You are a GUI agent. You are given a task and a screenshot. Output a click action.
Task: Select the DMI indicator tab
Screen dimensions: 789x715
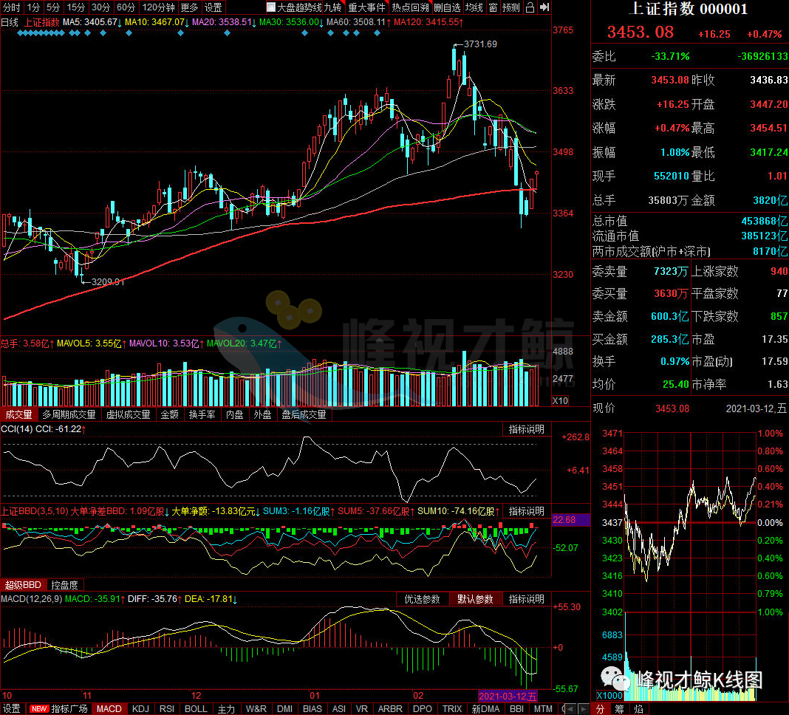[x=285, y=709]
